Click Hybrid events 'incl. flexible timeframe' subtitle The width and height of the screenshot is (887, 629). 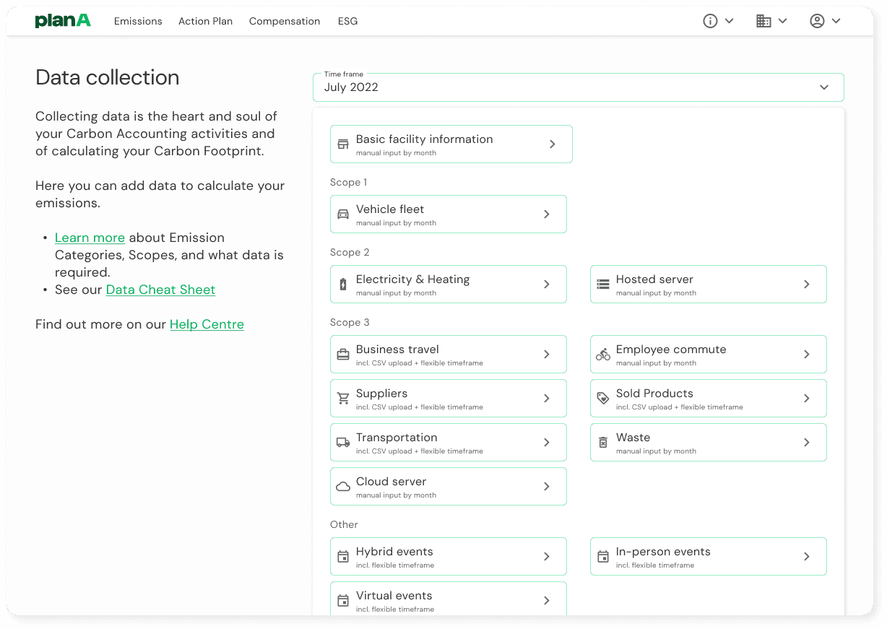[x=395, y=565]
